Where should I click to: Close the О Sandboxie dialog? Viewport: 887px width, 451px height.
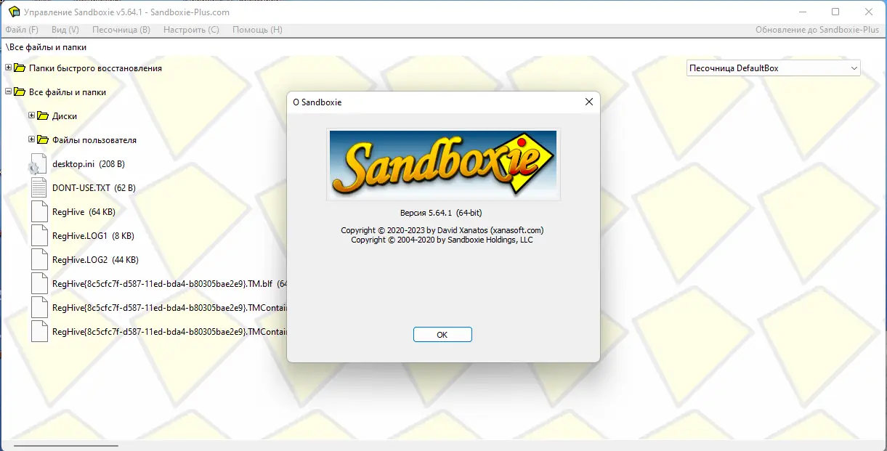(589, 102)
